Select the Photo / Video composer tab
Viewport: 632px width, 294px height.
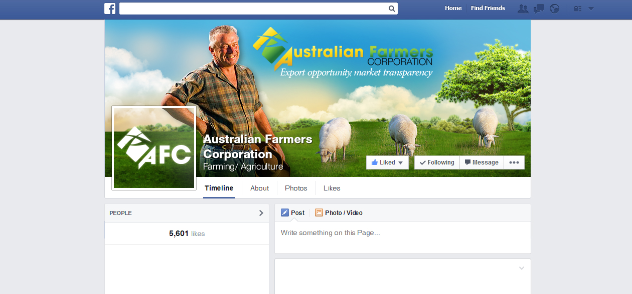pyautogui.click(x=339, y=213)
